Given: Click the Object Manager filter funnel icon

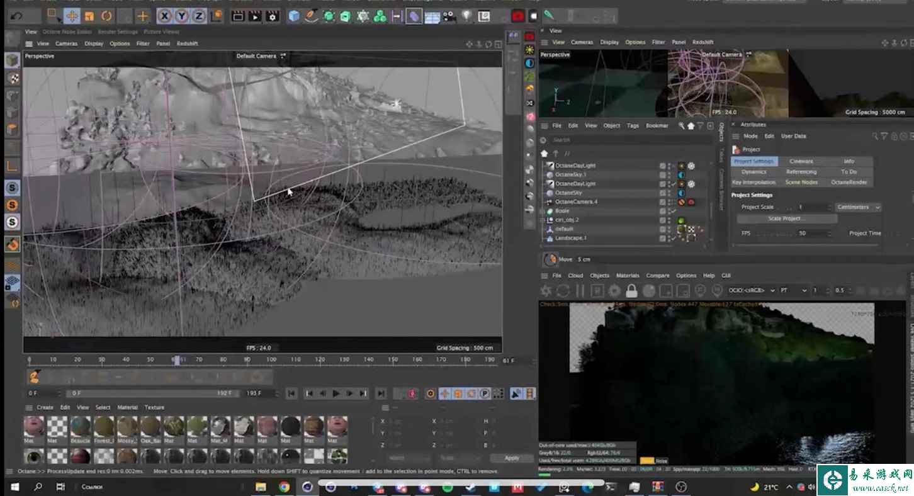Looking at the screenshot, I should click(701, 126).
